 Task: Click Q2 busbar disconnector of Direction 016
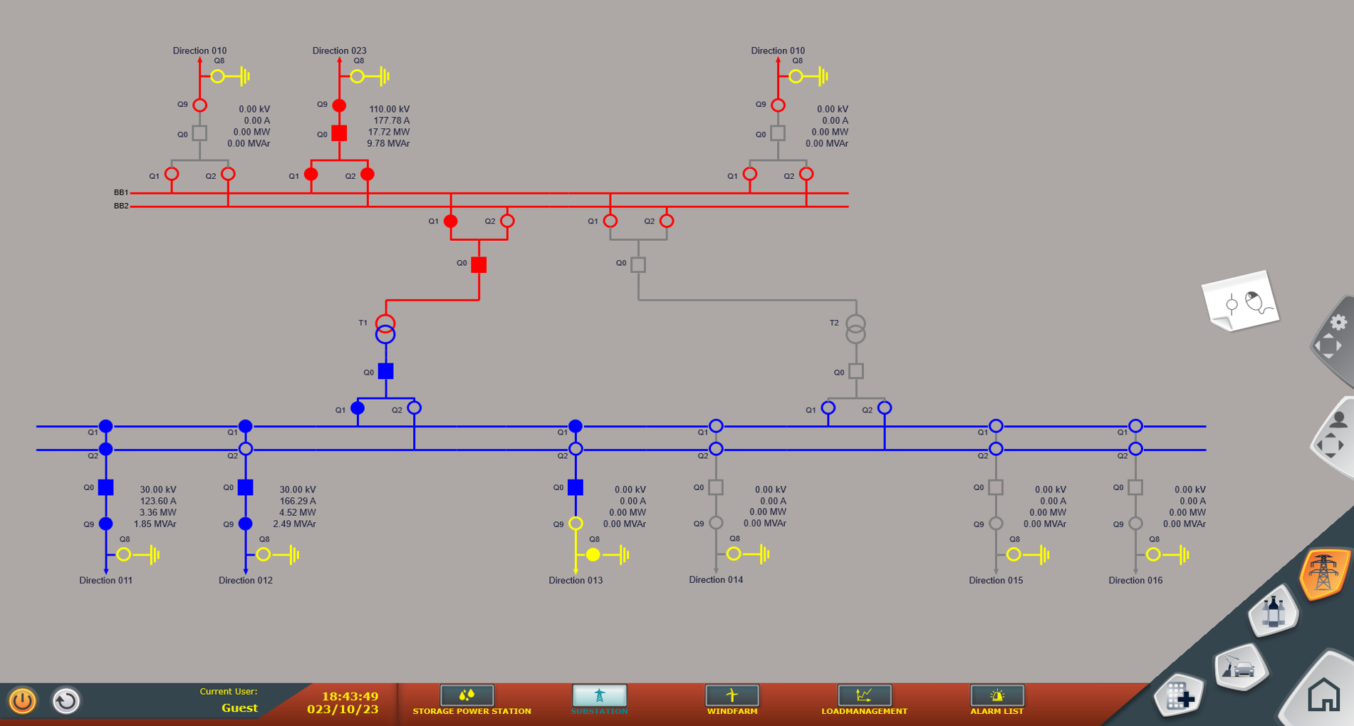click(x=1136, y=449)
